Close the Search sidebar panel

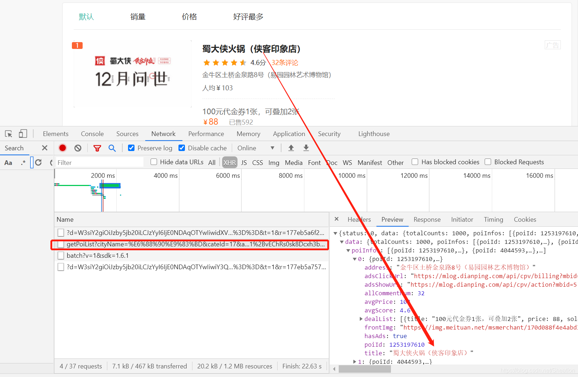45,148
